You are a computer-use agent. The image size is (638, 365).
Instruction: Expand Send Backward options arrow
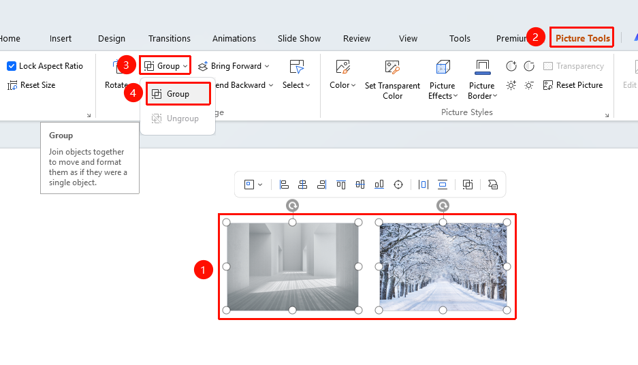[x=271, y=85]
